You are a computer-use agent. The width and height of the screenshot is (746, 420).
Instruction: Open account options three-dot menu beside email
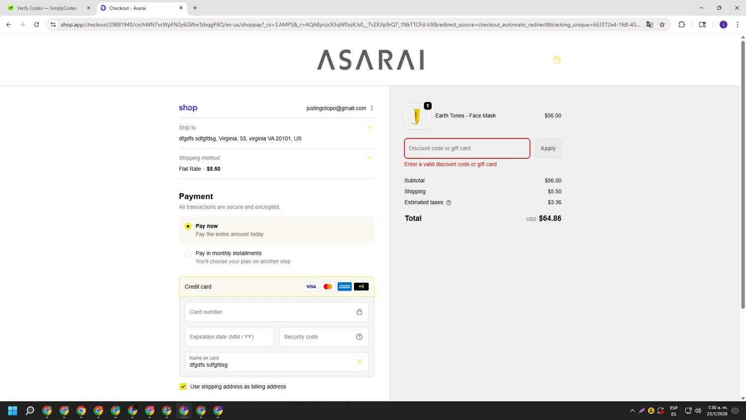click(x=372, y=108)
